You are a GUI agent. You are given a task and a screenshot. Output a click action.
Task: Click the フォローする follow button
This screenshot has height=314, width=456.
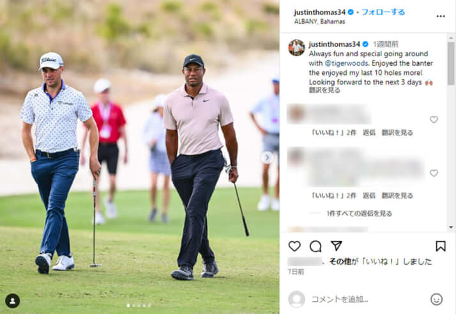[x=383, y=12]
